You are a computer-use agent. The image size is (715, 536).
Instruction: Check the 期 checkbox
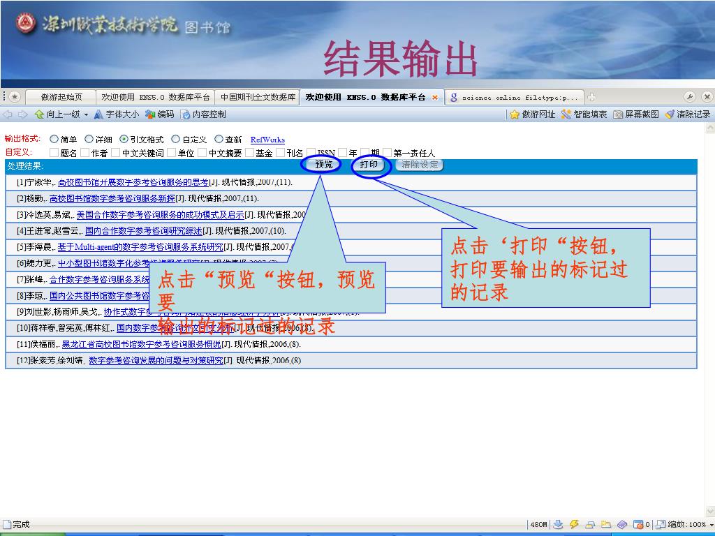364,152
